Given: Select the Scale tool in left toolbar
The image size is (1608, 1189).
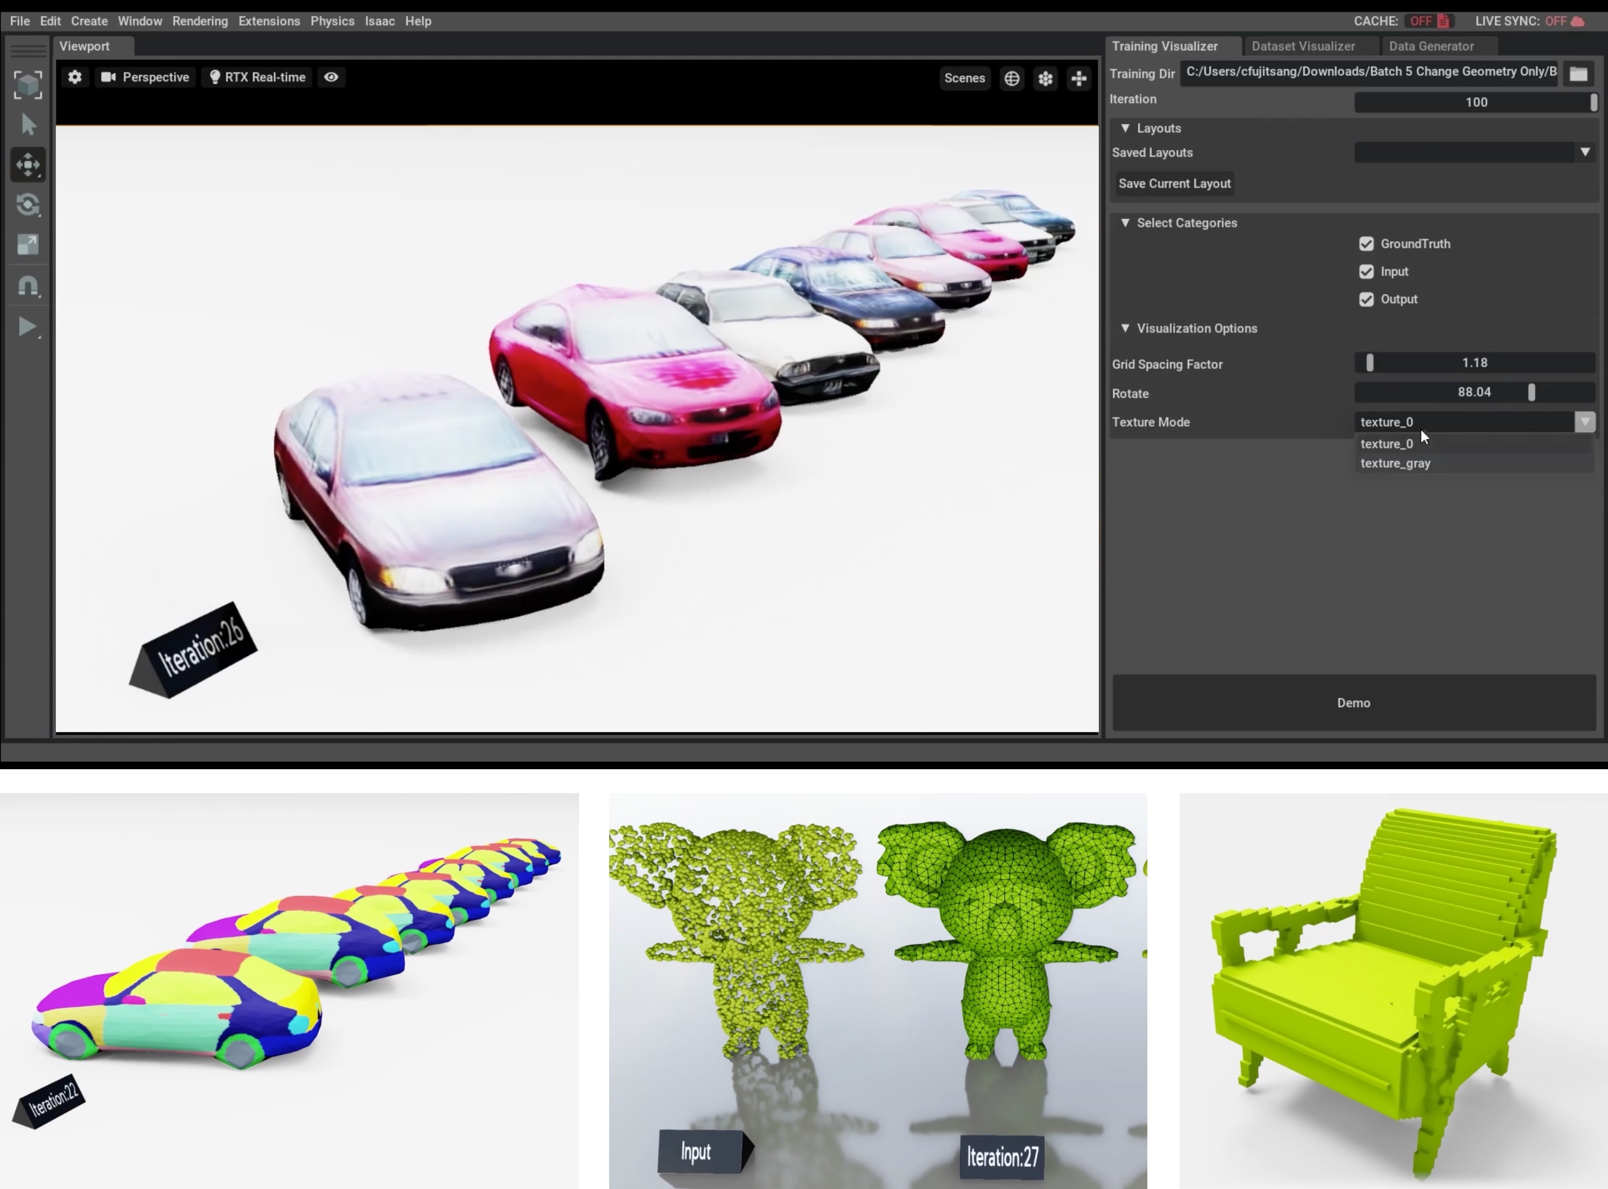Looking at the screenshot, I should tap(28, 244).
